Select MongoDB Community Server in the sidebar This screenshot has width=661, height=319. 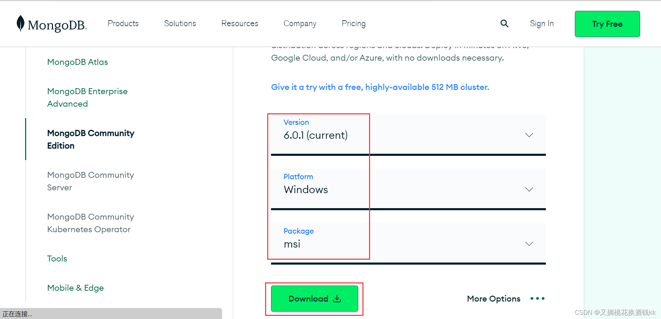coord(90,181)
